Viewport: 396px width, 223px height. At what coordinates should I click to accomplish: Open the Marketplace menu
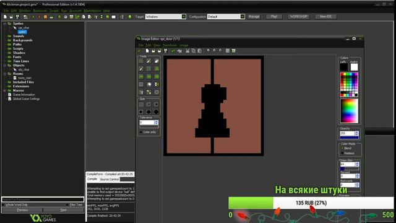coord(92,11)
